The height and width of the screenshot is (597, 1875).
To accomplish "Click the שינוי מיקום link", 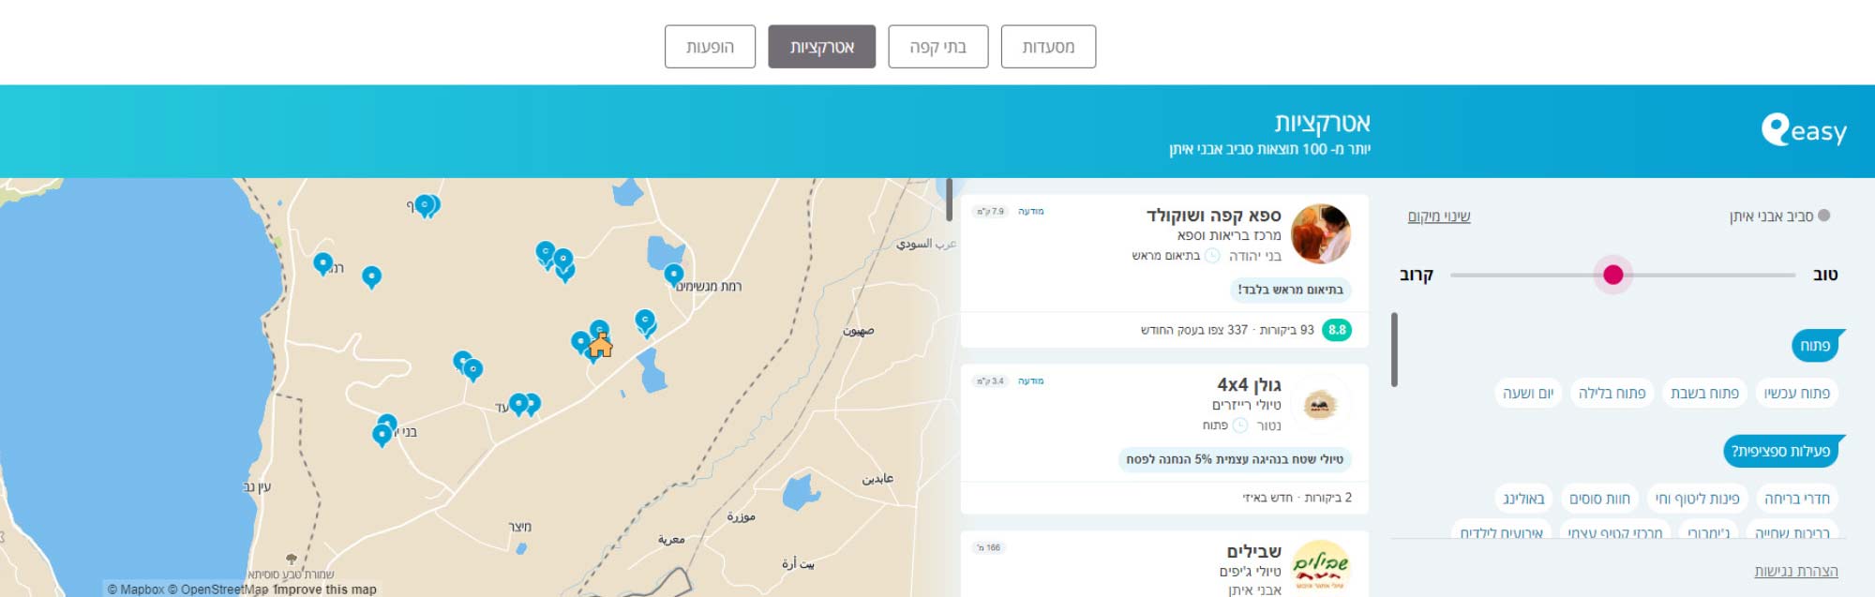I will (1439, 216).
